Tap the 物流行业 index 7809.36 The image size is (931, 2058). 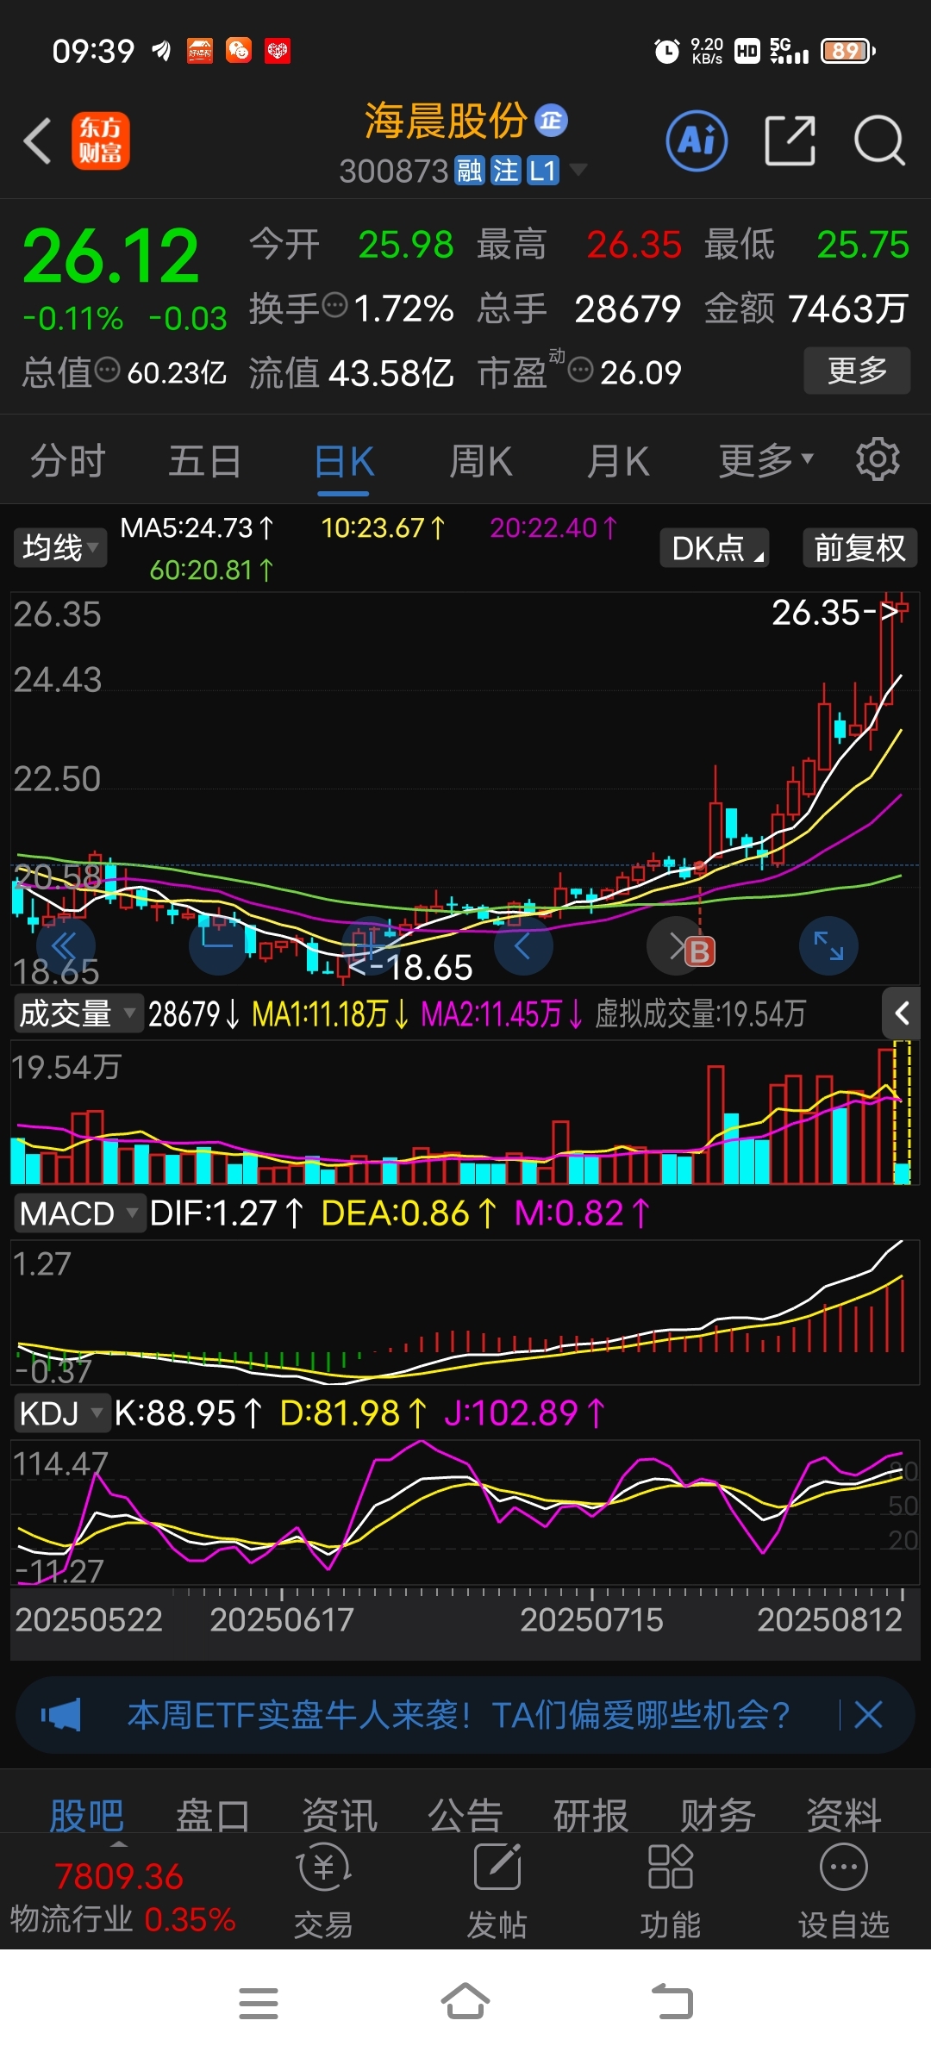pyautogui.click(x=122, y=1896)
